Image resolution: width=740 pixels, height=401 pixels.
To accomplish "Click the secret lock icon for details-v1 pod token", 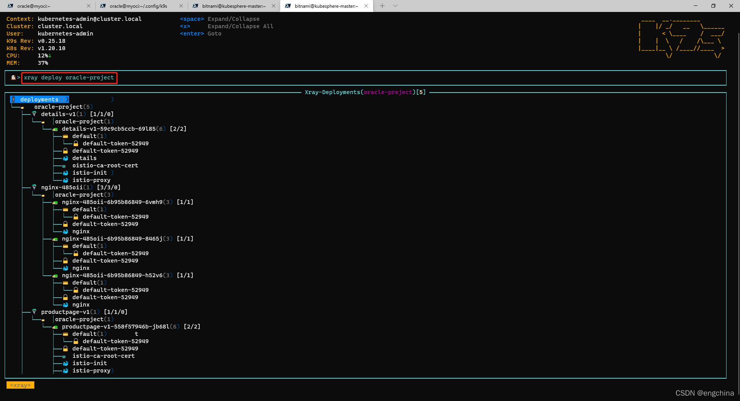I will [x=66, y=151].
